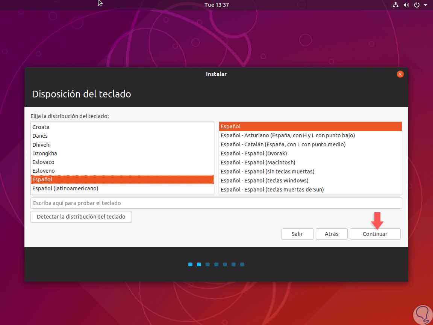Click the Salir button

tap(297, 234)
